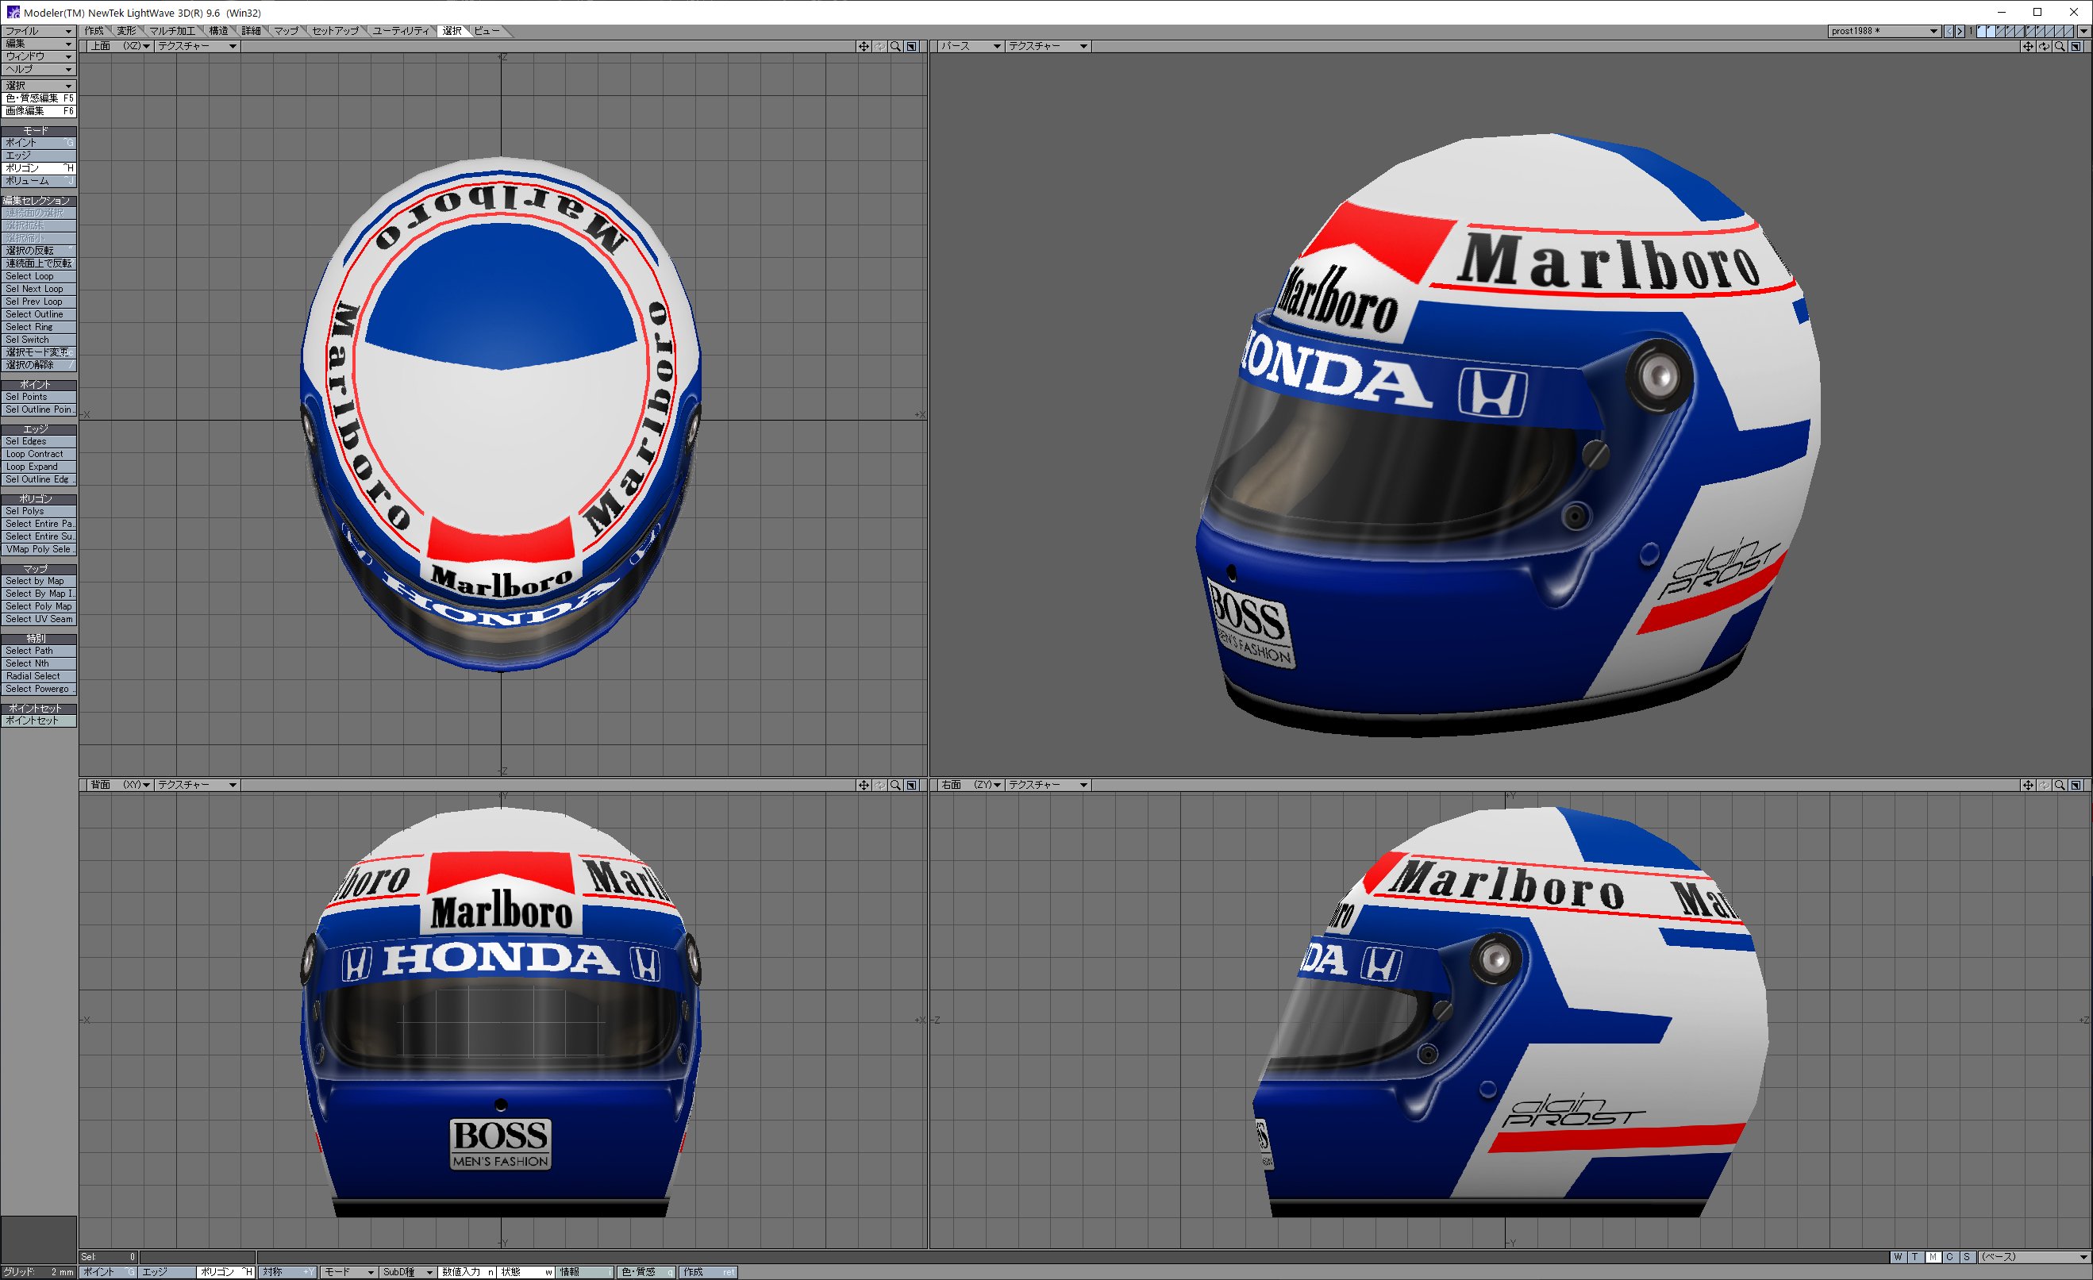Click zoom magnifier in top view header
Viewport: 2093px width, 1280px height.
coord(895,47)
